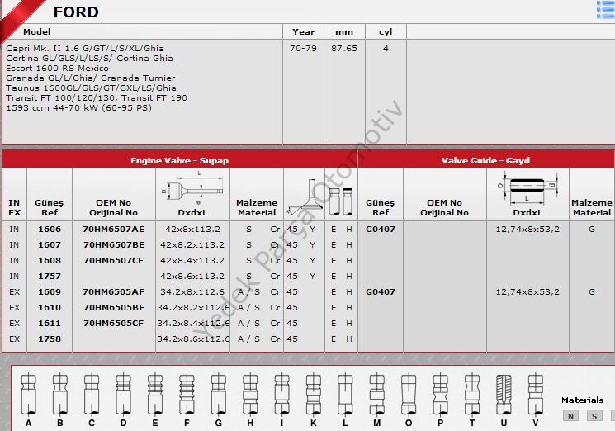Screen dimensions: 615x431
Task: Select Güneş Ref 1609
Action: click(x=50, y=291)
